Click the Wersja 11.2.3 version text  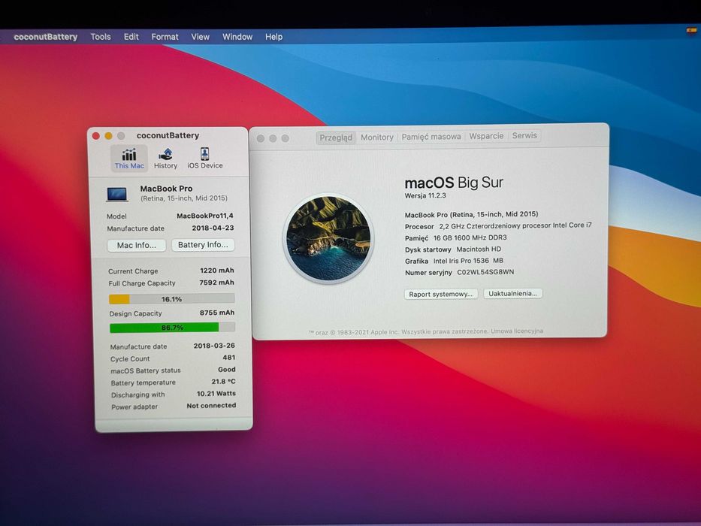coord(425,195)
